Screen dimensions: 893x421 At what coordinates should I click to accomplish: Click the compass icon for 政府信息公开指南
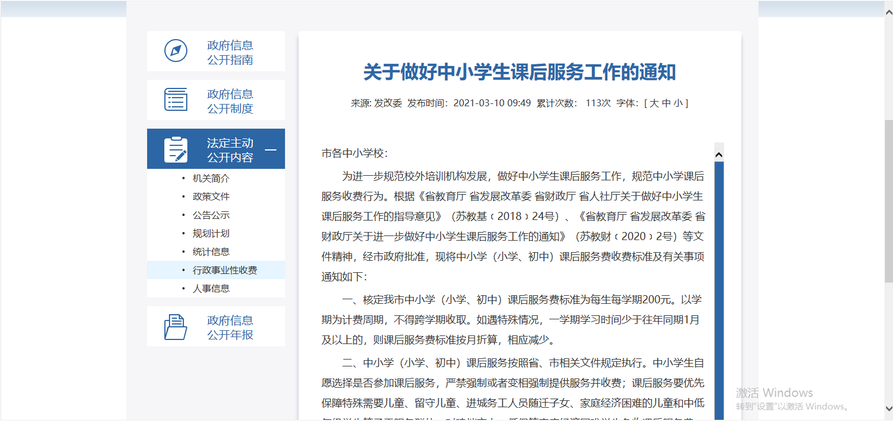[x=176, y=51]
